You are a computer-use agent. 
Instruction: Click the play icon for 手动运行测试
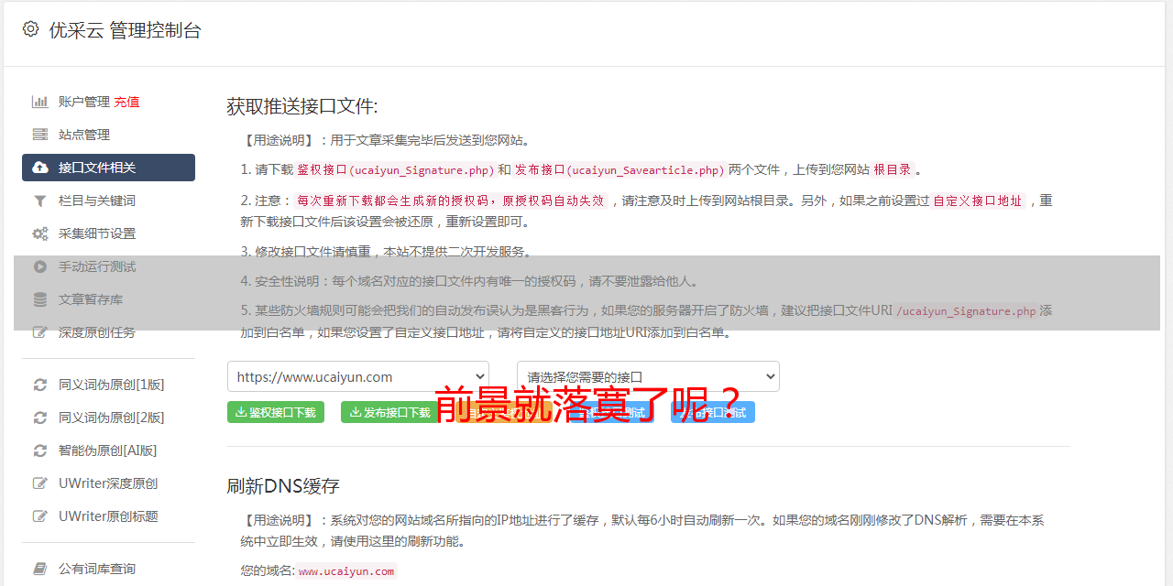point(40,266)
